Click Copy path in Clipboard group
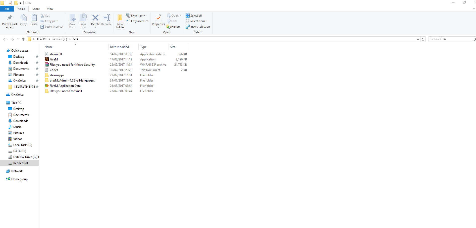Screen dimensions: 476x228 (49, 21)
